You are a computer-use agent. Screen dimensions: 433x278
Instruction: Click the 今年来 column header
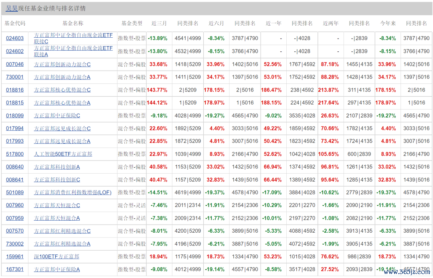(x=388, y=24)
